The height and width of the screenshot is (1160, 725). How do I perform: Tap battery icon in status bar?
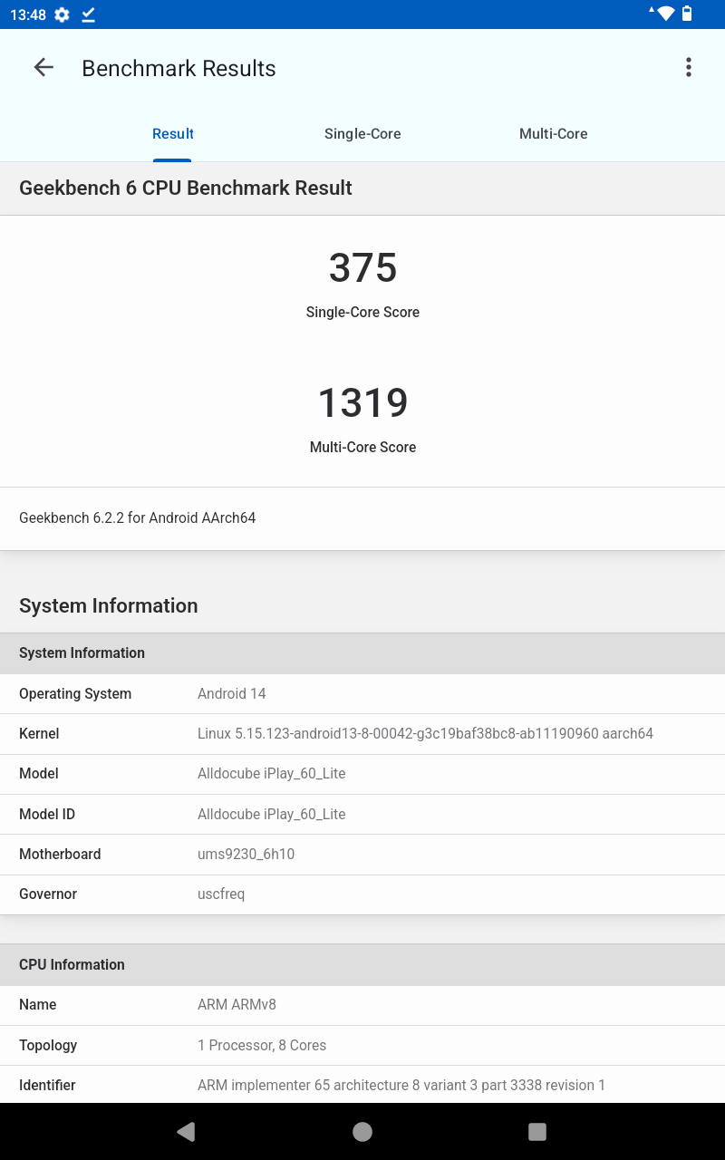(x=687, y=14)
